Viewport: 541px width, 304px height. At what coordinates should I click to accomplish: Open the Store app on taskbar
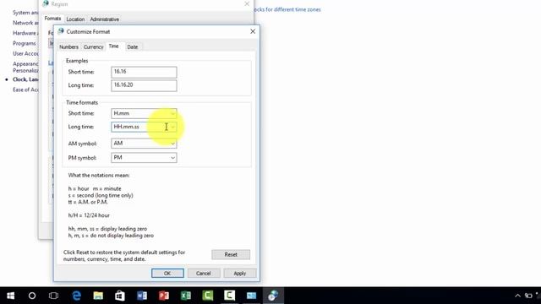click(120, 296)
